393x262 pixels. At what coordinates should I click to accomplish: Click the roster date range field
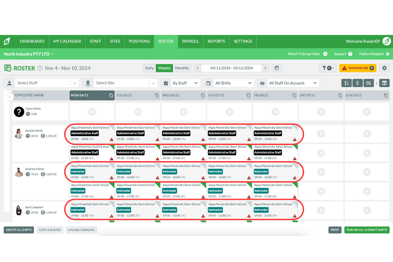point(232,68)
